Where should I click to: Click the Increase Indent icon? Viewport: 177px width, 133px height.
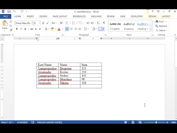93,23
